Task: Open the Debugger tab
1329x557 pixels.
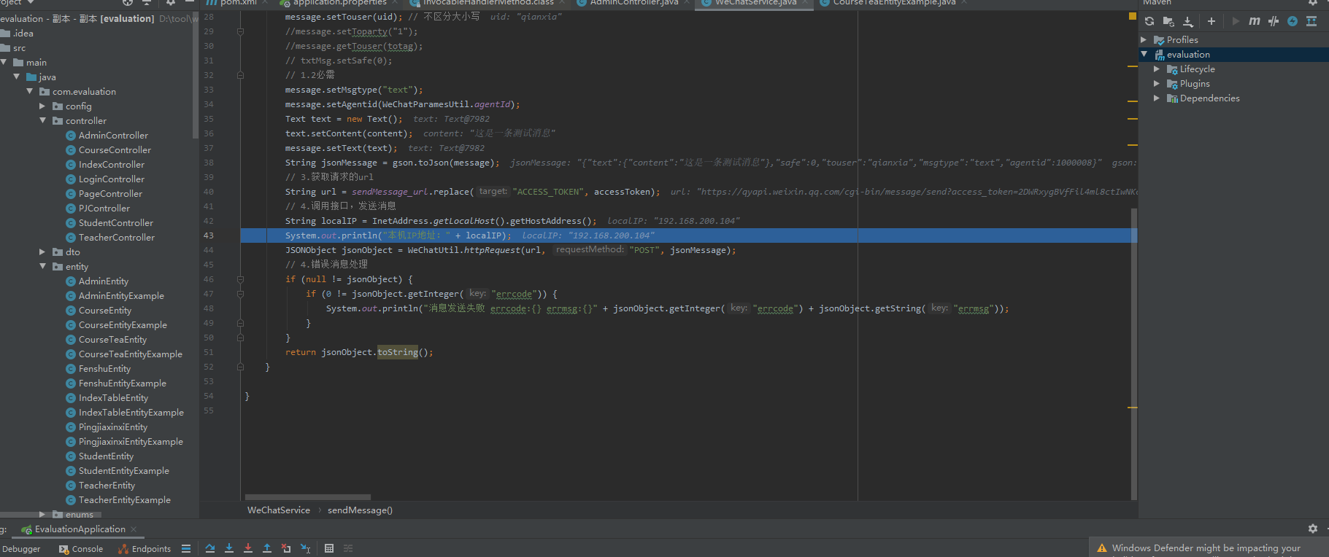Action: tap(21, 549)
